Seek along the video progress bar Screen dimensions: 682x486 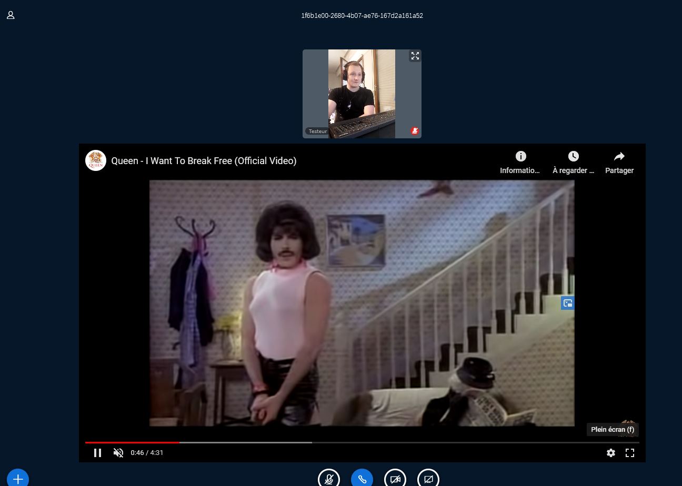(362, 442)
